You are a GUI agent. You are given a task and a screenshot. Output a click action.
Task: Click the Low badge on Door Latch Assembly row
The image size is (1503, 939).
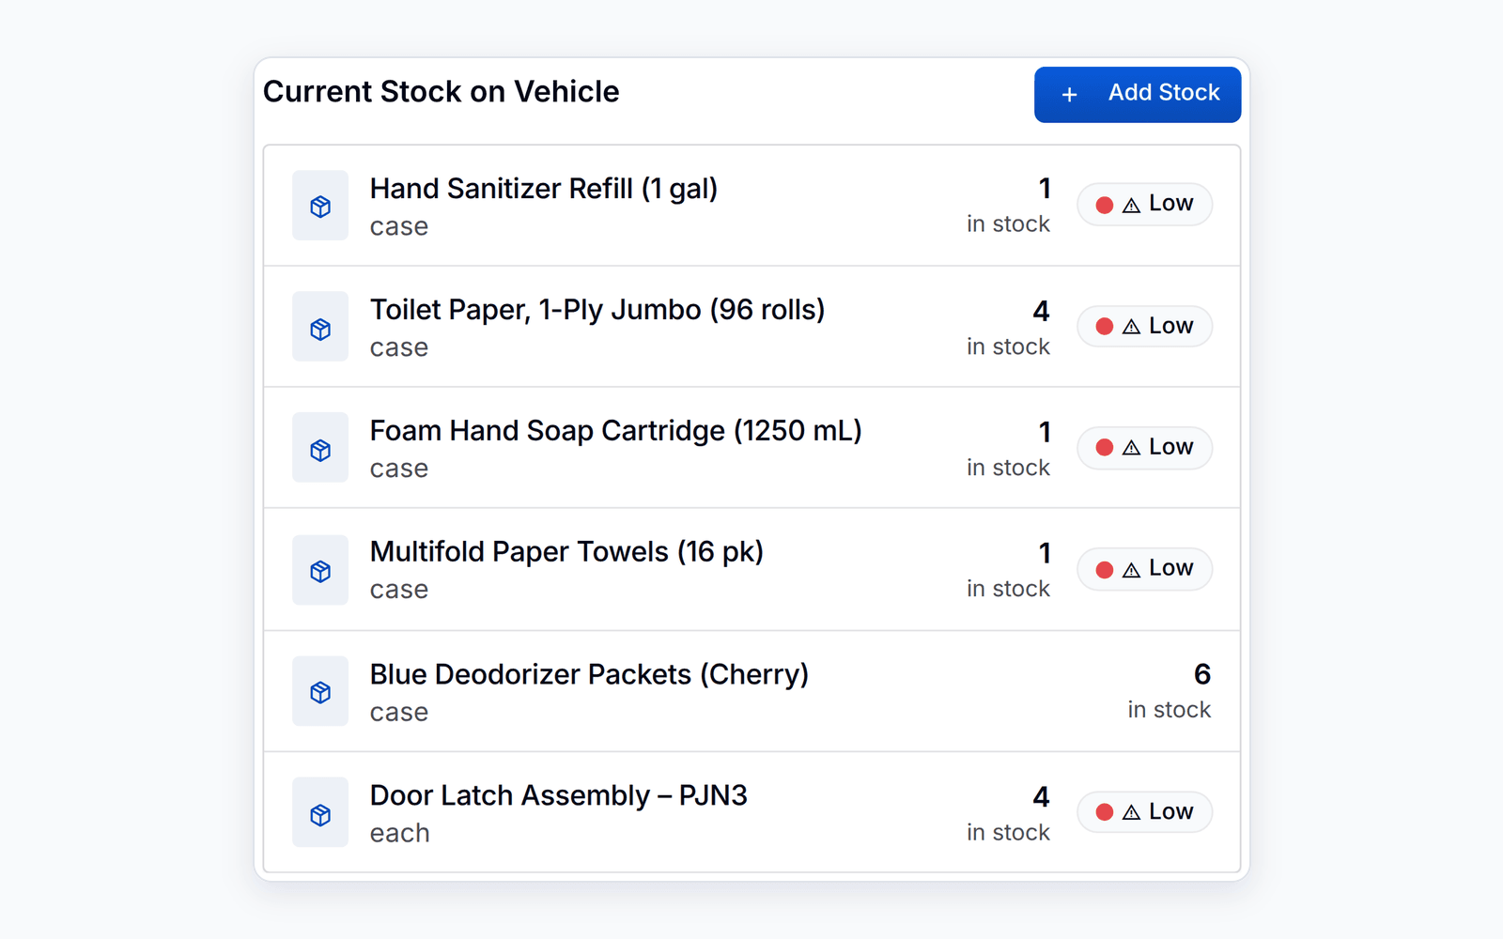click(x=1144, y=811)
